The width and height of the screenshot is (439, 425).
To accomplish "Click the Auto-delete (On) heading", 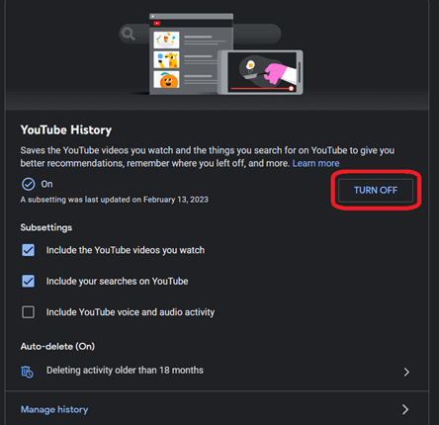I will point(57,346).
